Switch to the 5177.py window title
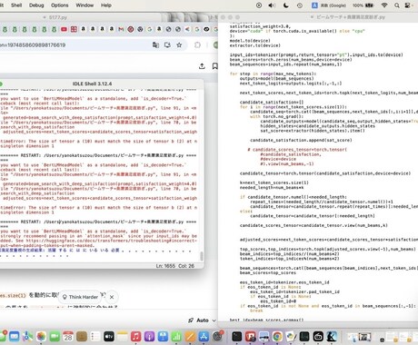The height and width of the screenshot is (345, 418). coord(57,17)
